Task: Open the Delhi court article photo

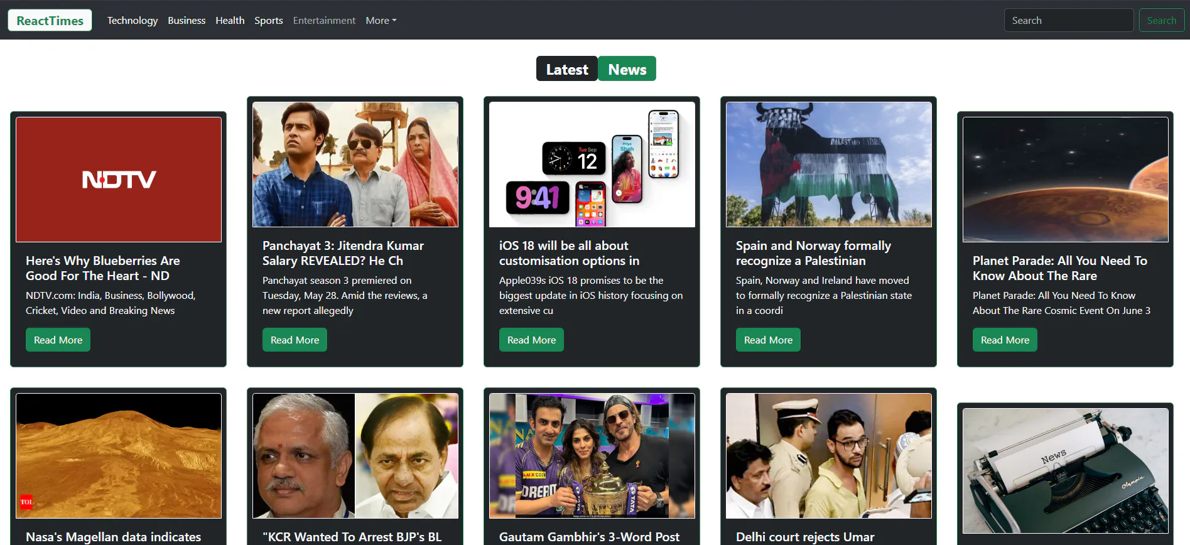Action: (829, 456)
